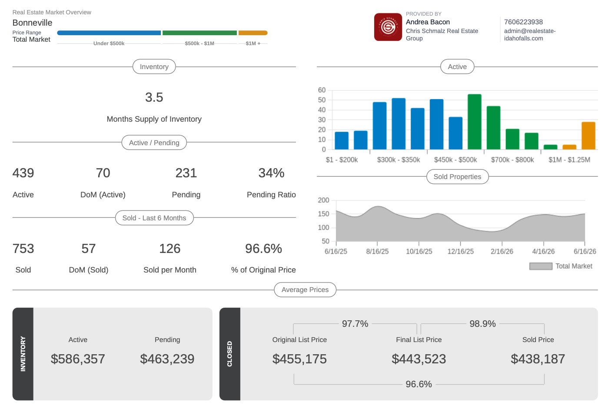
Task: Click the $438,187 Sold Price
Action: (x=538, y=359)
